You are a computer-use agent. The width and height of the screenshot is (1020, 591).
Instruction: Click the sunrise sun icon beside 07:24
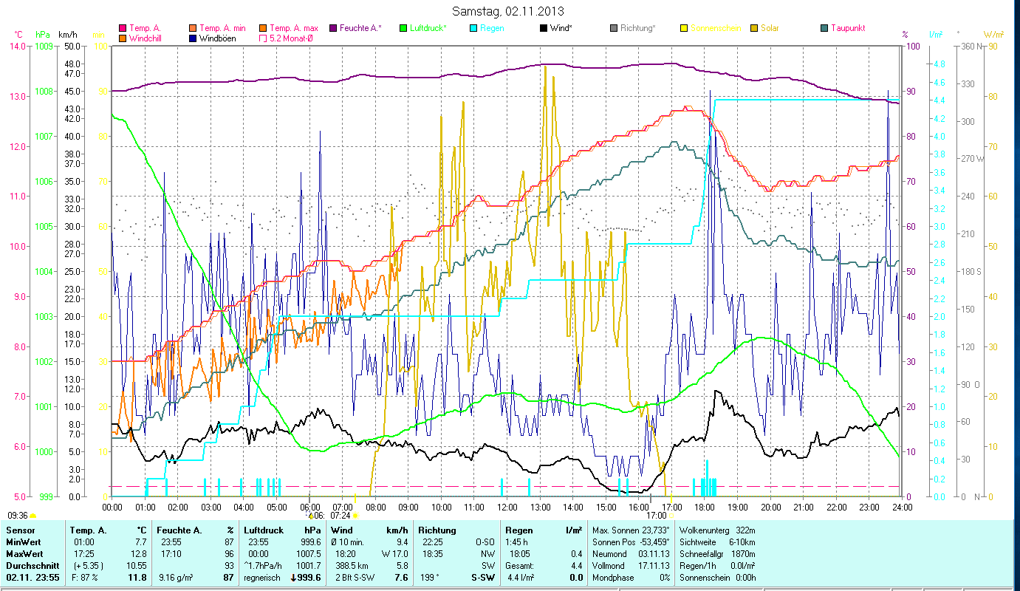point(355,516)
